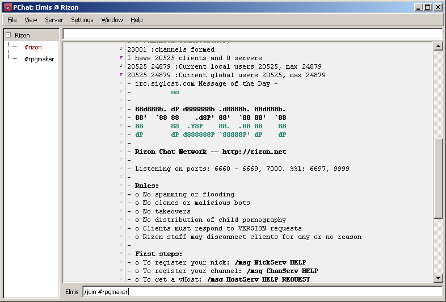Click the 'Rules:' heading line
The image size is (446, 302).
click(x=146, y=186)
